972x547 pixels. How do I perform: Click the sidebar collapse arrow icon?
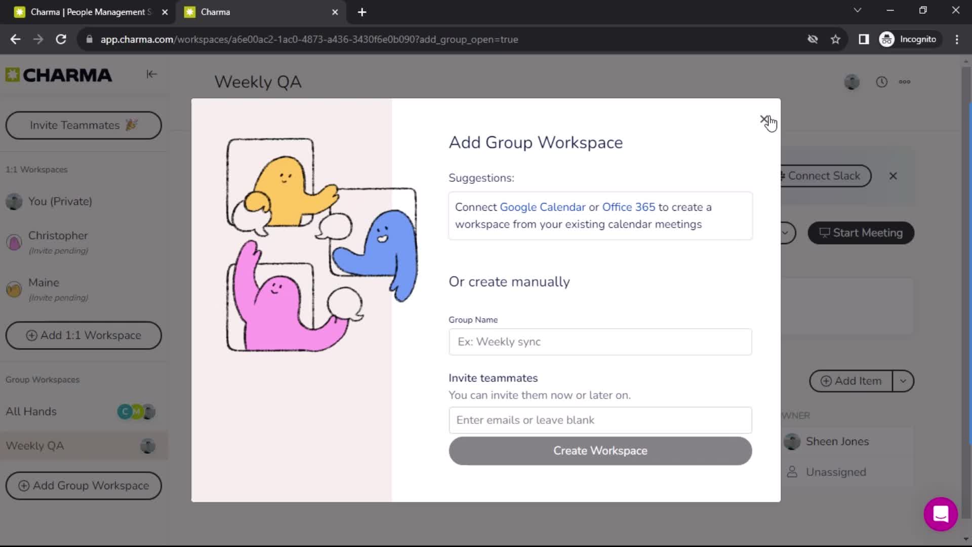click(x=151, y=74)
